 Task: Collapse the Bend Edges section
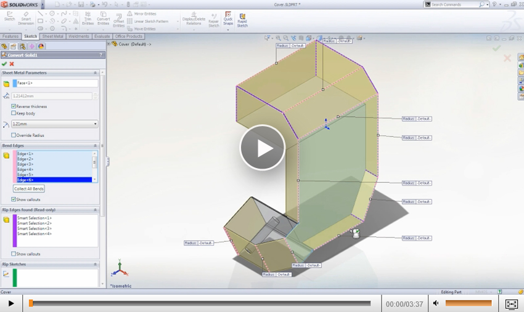point(95,146)
